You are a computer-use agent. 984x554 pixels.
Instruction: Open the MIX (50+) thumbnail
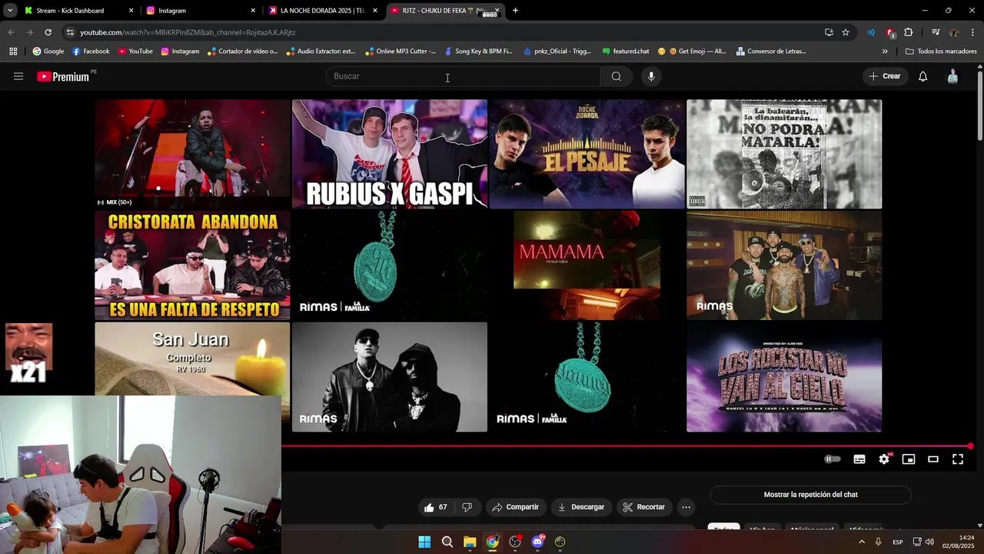coord(192,154)
